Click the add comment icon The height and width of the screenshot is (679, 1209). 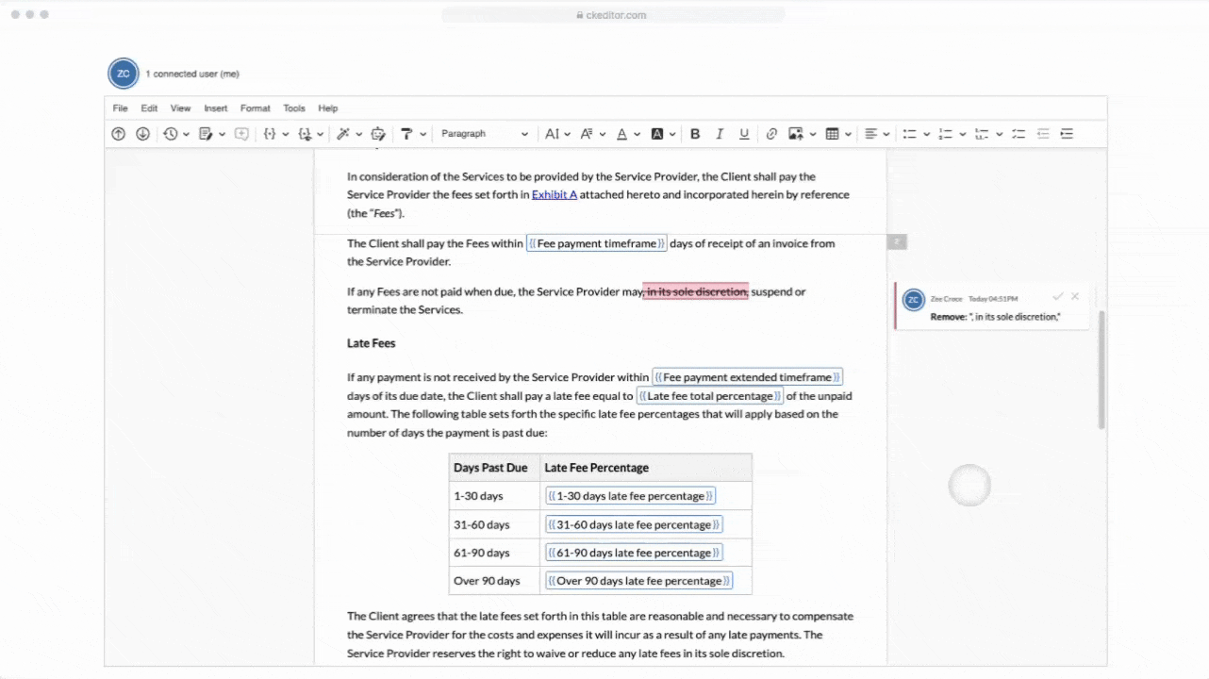coord(241,134)
